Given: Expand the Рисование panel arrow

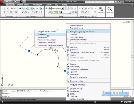Looking at the screenshot, I should click(x=17, y=16).
